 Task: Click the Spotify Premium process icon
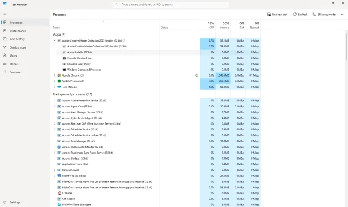click(x=59, y=81)
